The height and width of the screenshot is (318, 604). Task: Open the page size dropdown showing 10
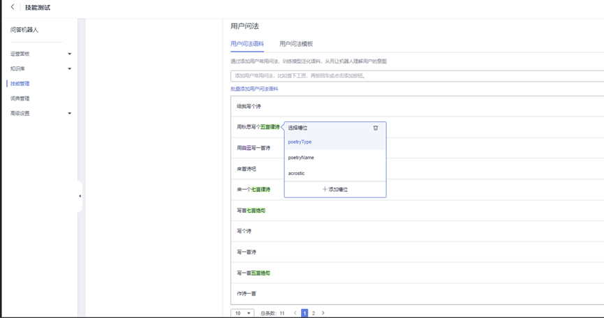point(242,313)
